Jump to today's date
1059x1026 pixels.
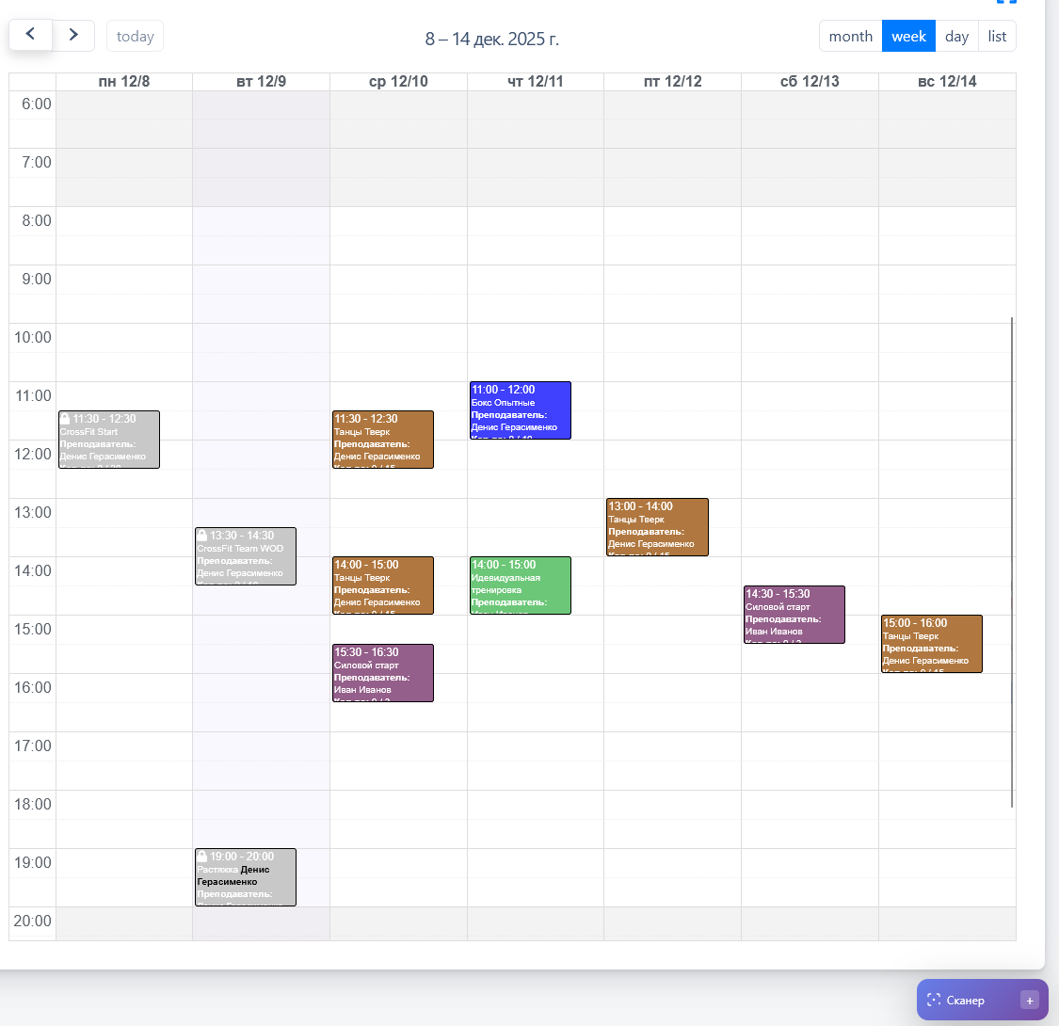click(135, 36)
